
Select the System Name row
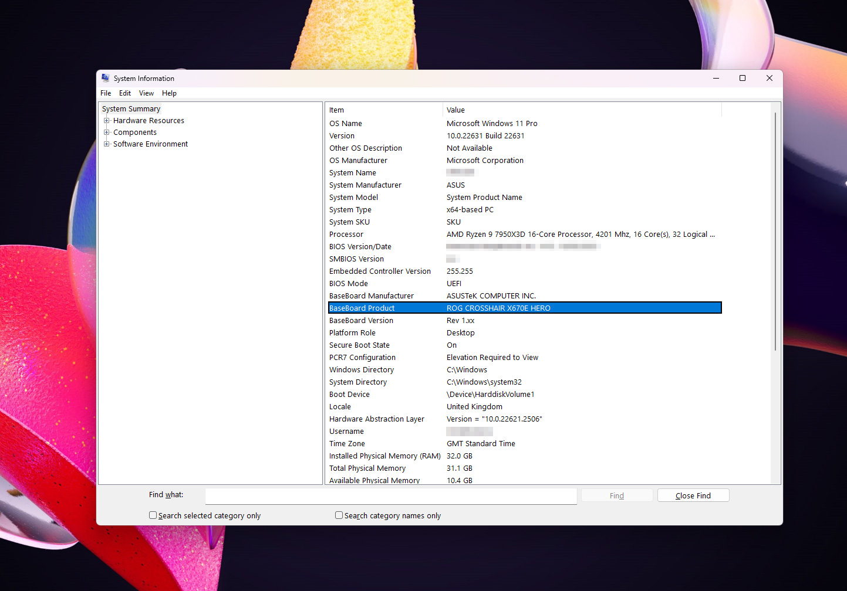[x=524, y=173]
